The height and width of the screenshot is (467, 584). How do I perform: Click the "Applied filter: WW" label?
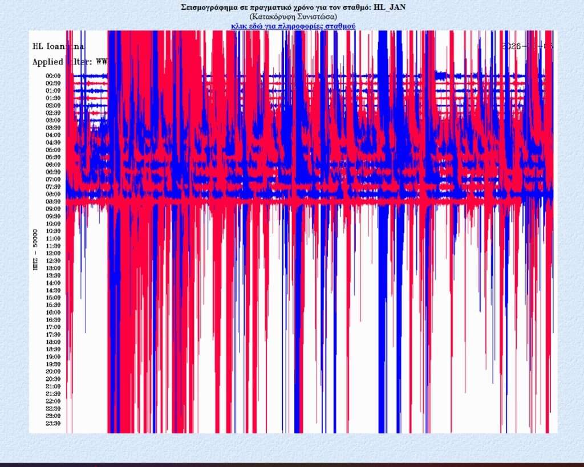click(x=70, y=61)
